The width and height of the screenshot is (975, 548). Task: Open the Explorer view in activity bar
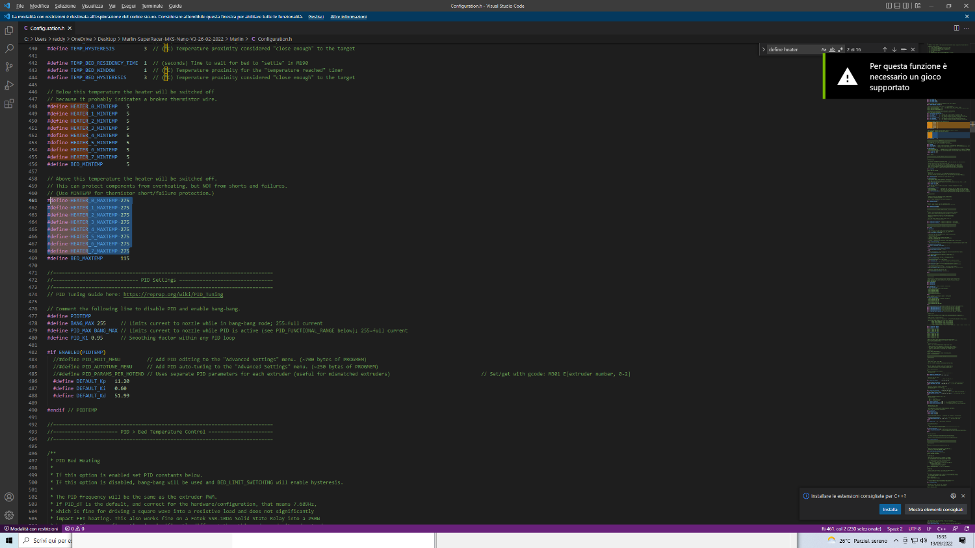click(x=9, y=31)
